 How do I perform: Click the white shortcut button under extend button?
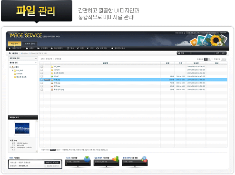[52, 166]
